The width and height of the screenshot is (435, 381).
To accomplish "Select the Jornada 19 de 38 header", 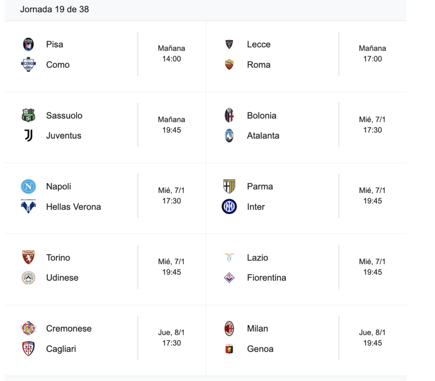I will coord(54,9).
